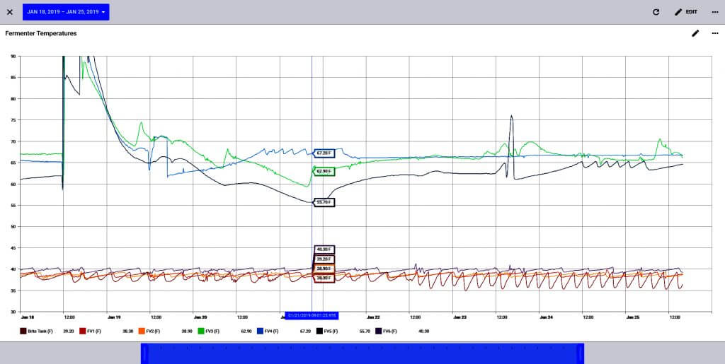725x364 pixels.
Task: Click the FV5 black legend swatch
Action: (319, 331)
